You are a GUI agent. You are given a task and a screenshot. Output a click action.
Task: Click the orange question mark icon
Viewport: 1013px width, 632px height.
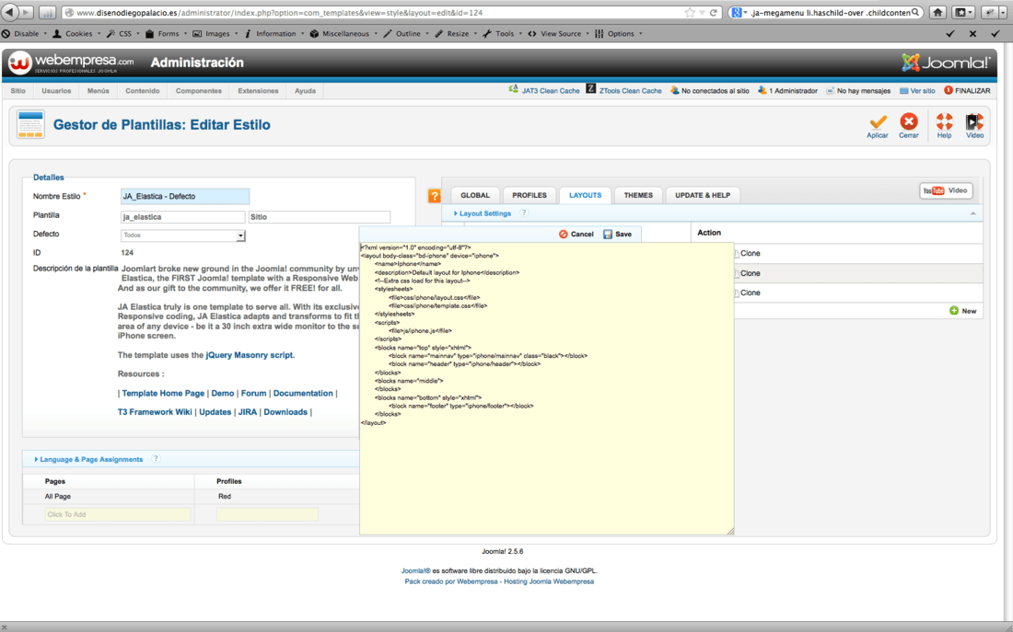(x=434, y=196)
